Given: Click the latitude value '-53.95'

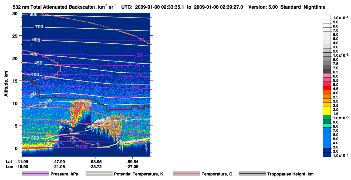Looking at the screenshot, I should click(95, 161).
